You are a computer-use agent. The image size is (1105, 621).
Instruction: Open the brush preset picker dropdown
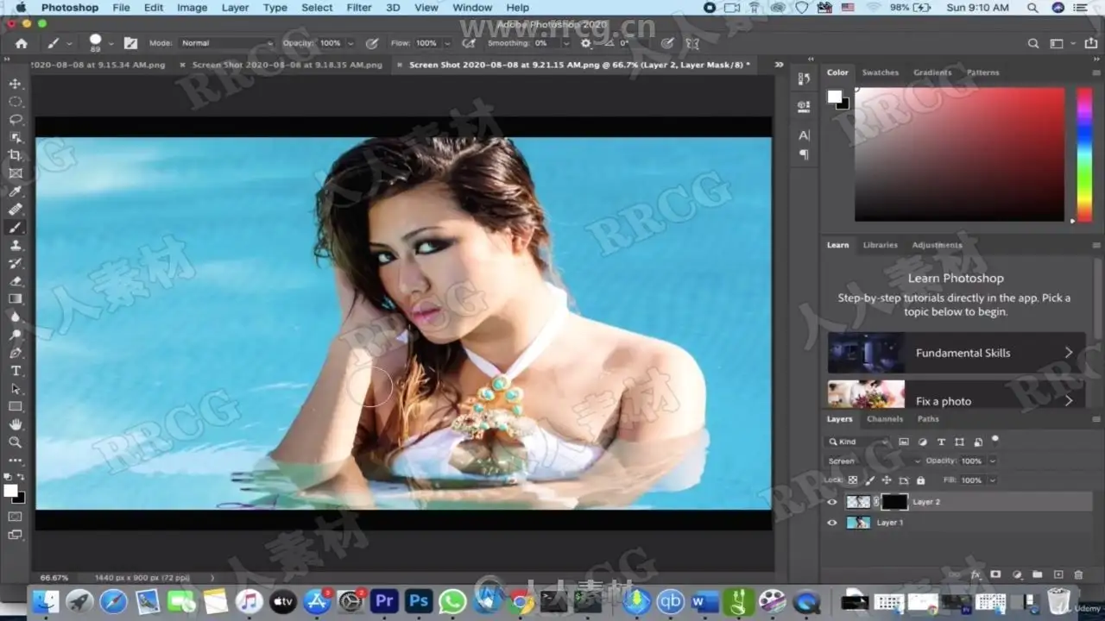click(x=111, y=43)
